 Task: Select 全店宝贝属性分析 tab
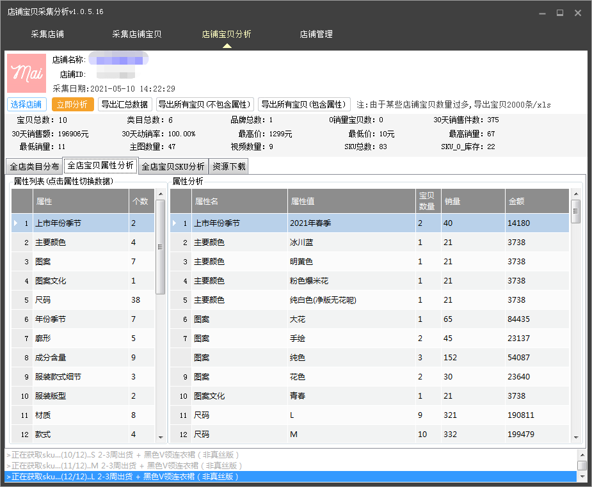click(101, 165)
